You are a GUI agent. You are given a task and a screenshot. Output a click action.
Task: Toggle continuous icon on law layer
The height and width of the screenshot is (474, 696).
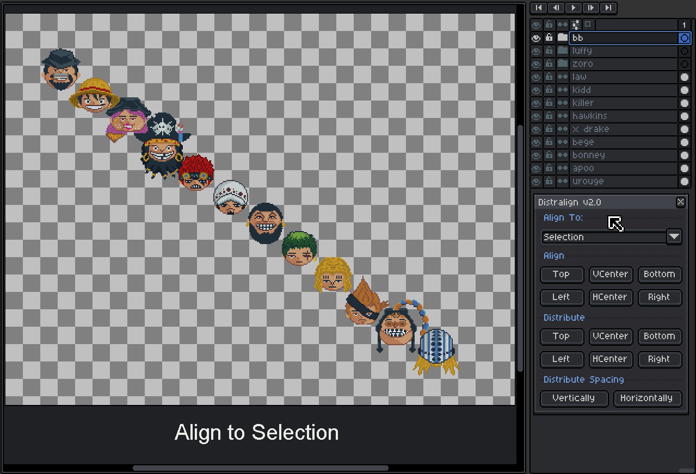563,77
